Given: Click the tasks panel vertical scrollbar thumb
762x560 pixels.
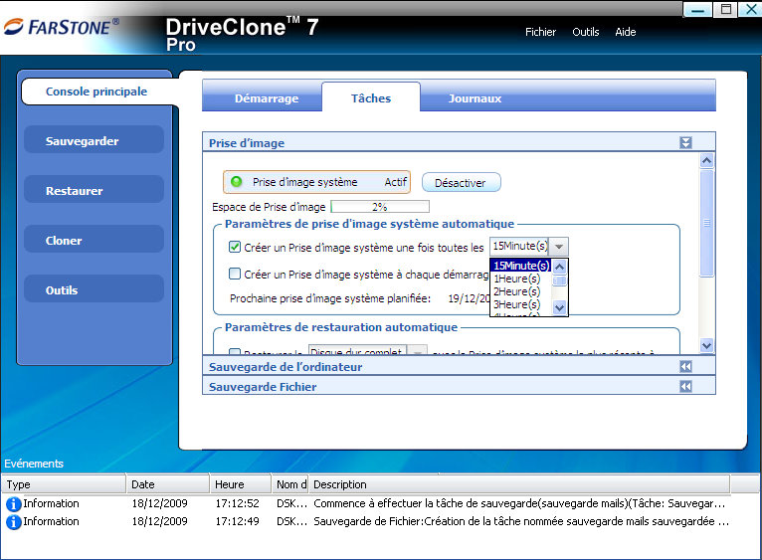Looking at the screenshot, I should [706, 223].
